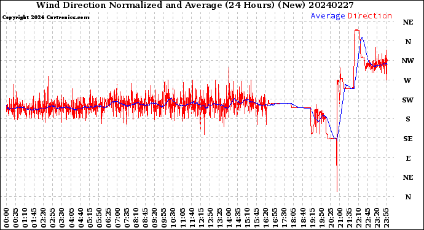Click the "11:40" time axis label
The width and height of the screenshot is (424, 230).
(192, 218)
